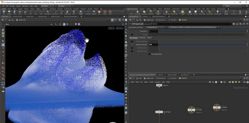Create Platonic Solids from the shelf

[81, 13]
